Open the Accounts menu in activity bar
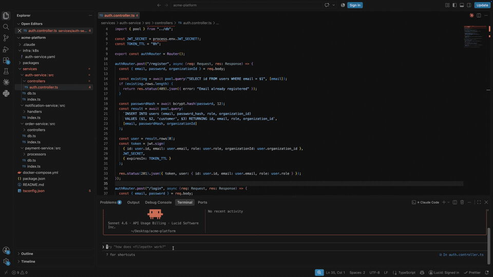Image resolution: width=493 pixels, height=277 pixels. click(6, 250)
